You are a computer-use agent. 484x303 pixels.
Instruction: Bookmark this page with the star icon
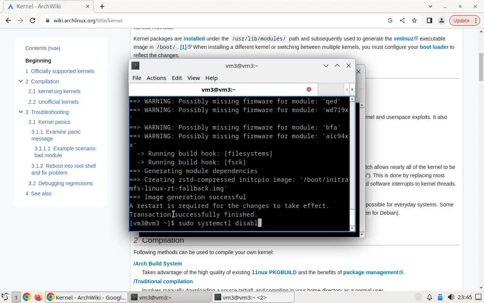[x=414, y=20]
